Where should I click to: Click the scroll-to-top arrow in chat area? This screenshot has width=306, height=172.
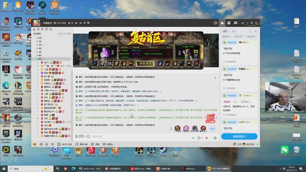[x=215, y=78]
